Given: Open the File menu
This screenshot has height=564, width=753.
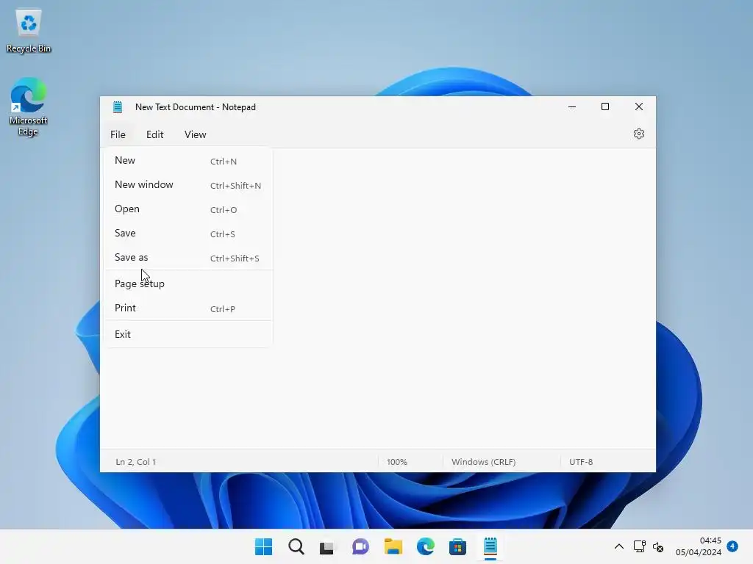Looking at the screenshot, I should pos(118,135).
